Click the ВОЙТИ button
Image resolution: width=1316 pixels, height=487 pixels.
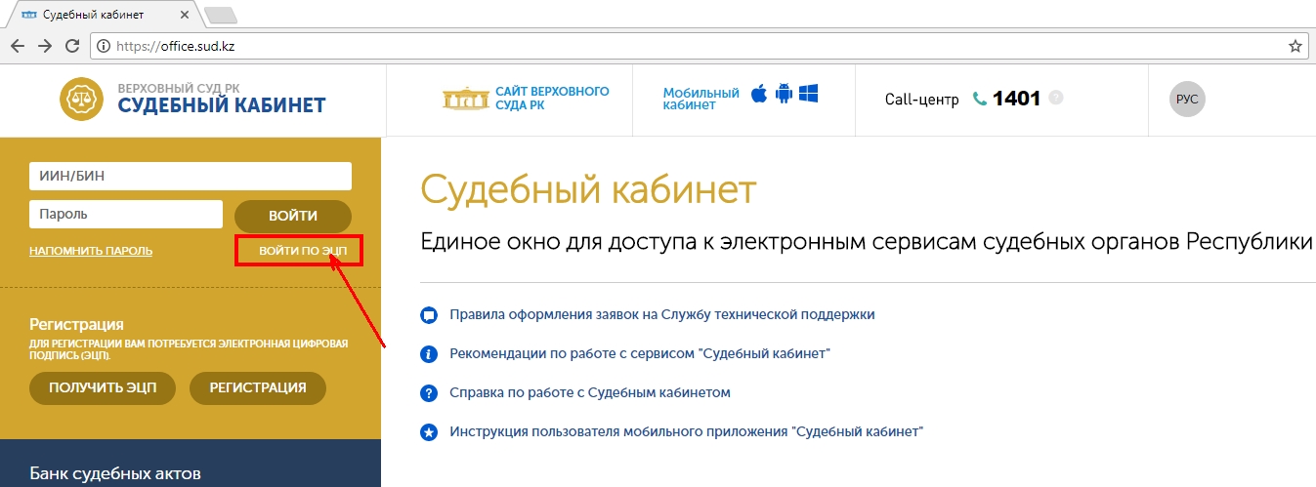(x=293, y=216)
